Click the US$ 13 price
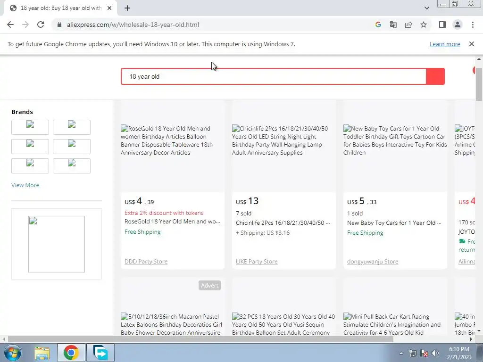Screen dimensions: 483x362 pyautogui.click(x=247, y=201)
